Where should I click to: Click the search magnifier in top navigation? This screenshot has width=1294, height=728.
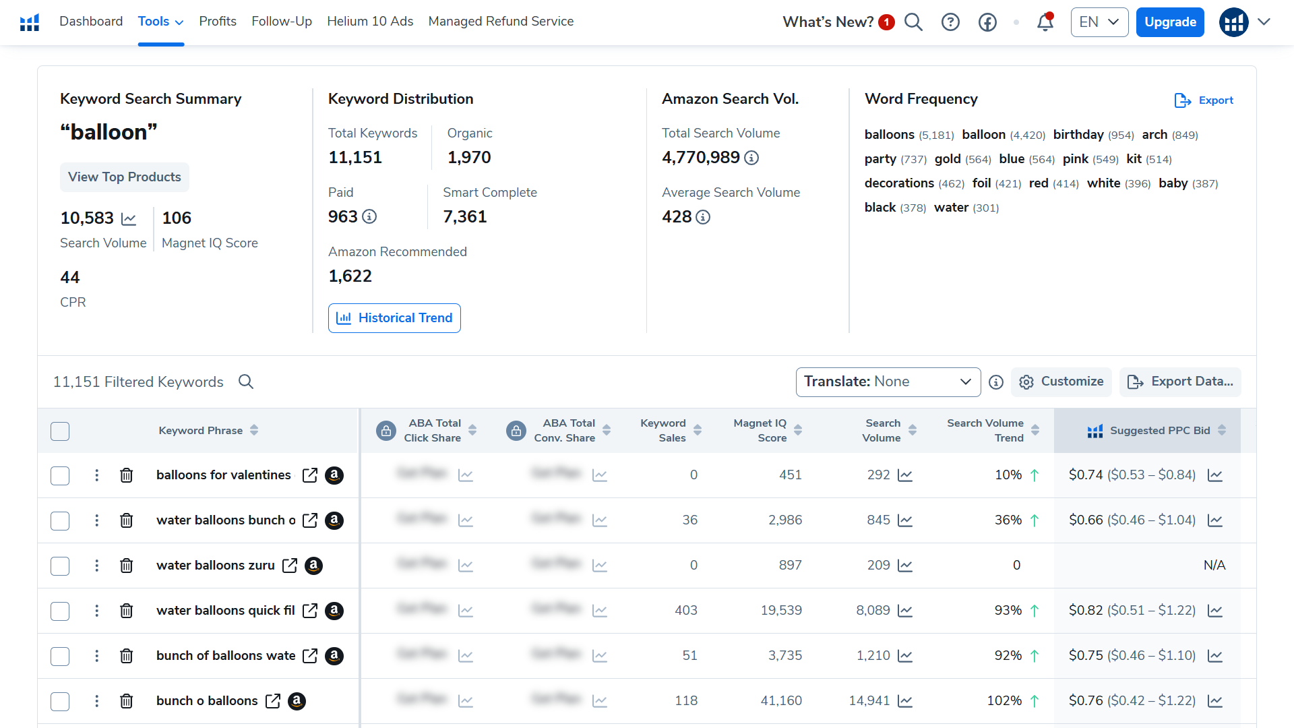(913, 22)
